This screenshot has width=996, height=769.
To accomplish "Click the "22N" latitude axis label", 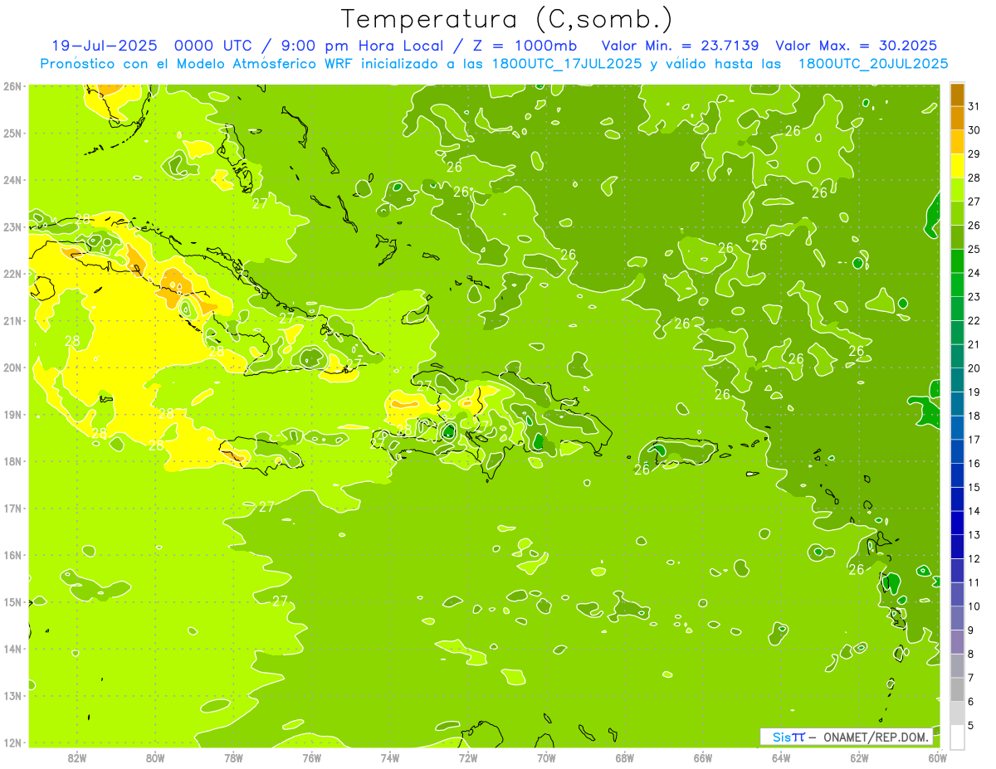I will [x=12, y=274].
